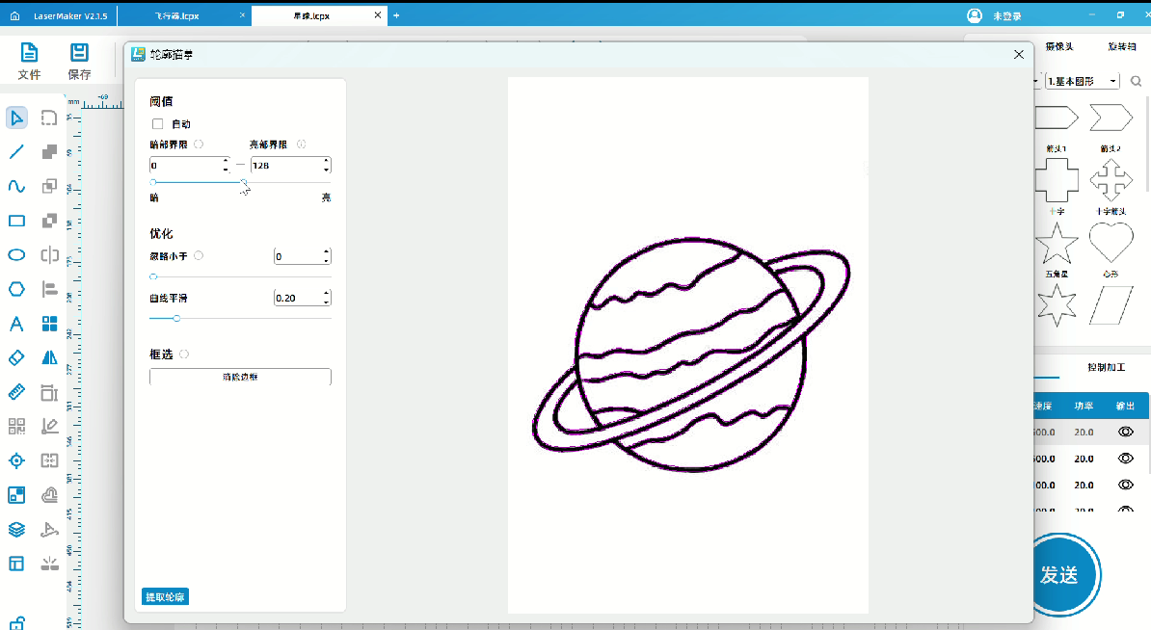Click the 提取轮廓 button
The image size is (1151, 630).
tap(165, 597)
